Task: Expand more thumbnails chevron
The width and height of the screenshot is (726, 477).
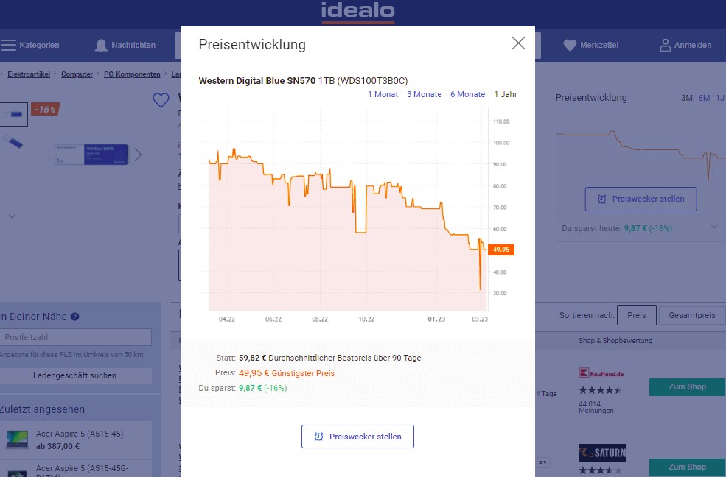Action: 12,216
